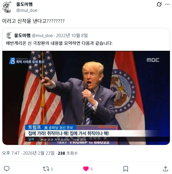Click the repost count 3

pos(52,169)
